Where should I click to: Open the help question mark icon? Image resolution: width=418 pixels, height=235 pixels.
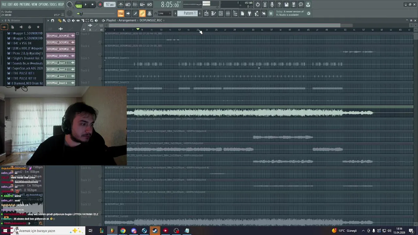(x=279, y=5)
